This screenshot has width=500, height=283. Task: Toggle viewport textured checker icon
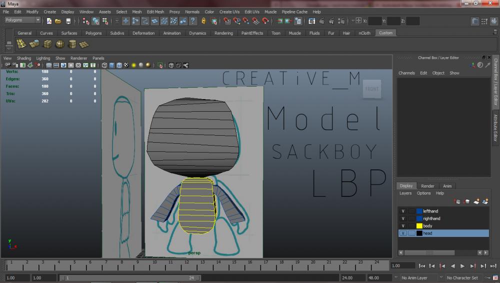[x=126, y=65]
